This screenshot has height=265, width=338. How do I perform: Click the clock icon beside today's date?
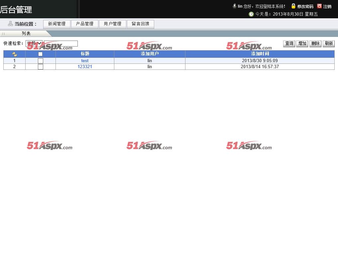point(251,14)
